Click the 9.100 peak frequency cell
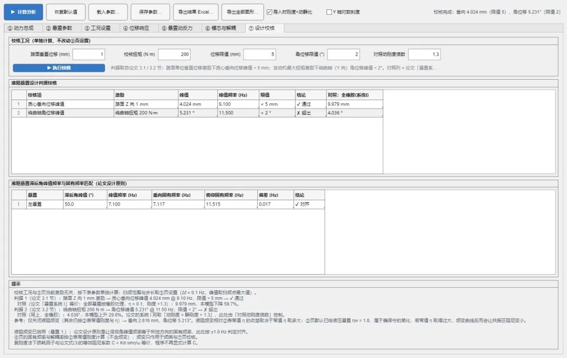Screen dimensions: 567x358 238,104
